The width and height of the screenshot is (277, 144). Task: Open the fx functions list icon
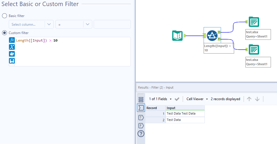(12, 40)
